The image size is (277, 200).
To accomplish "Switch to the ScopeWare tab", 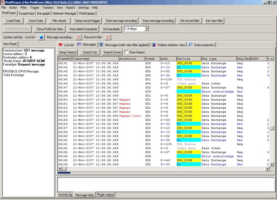I will point(27,13).
